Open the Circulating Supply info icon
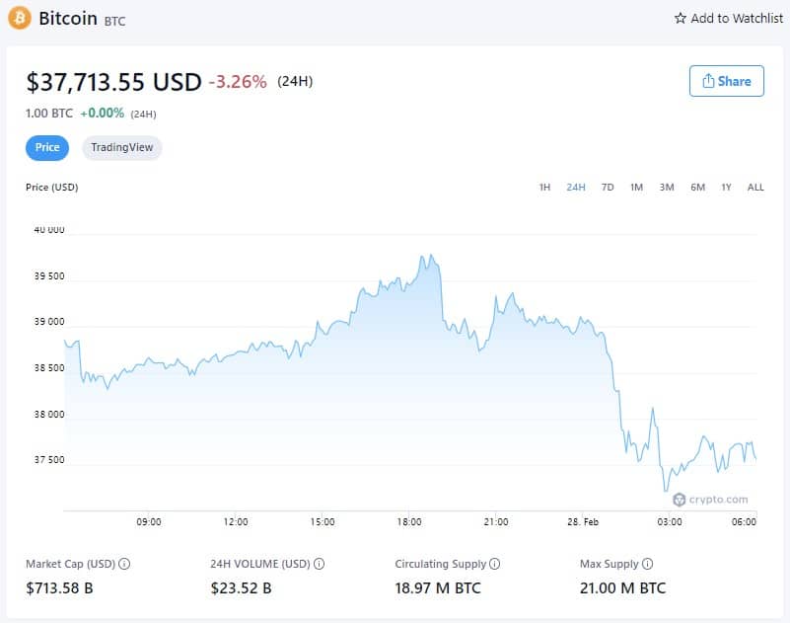This screenshot has width=790, height=623. click(495, 564)
